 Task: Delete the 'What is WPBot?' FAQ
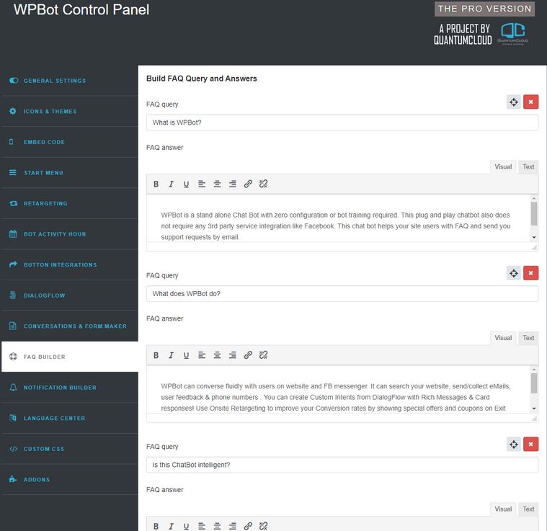[x=530, y=102]
